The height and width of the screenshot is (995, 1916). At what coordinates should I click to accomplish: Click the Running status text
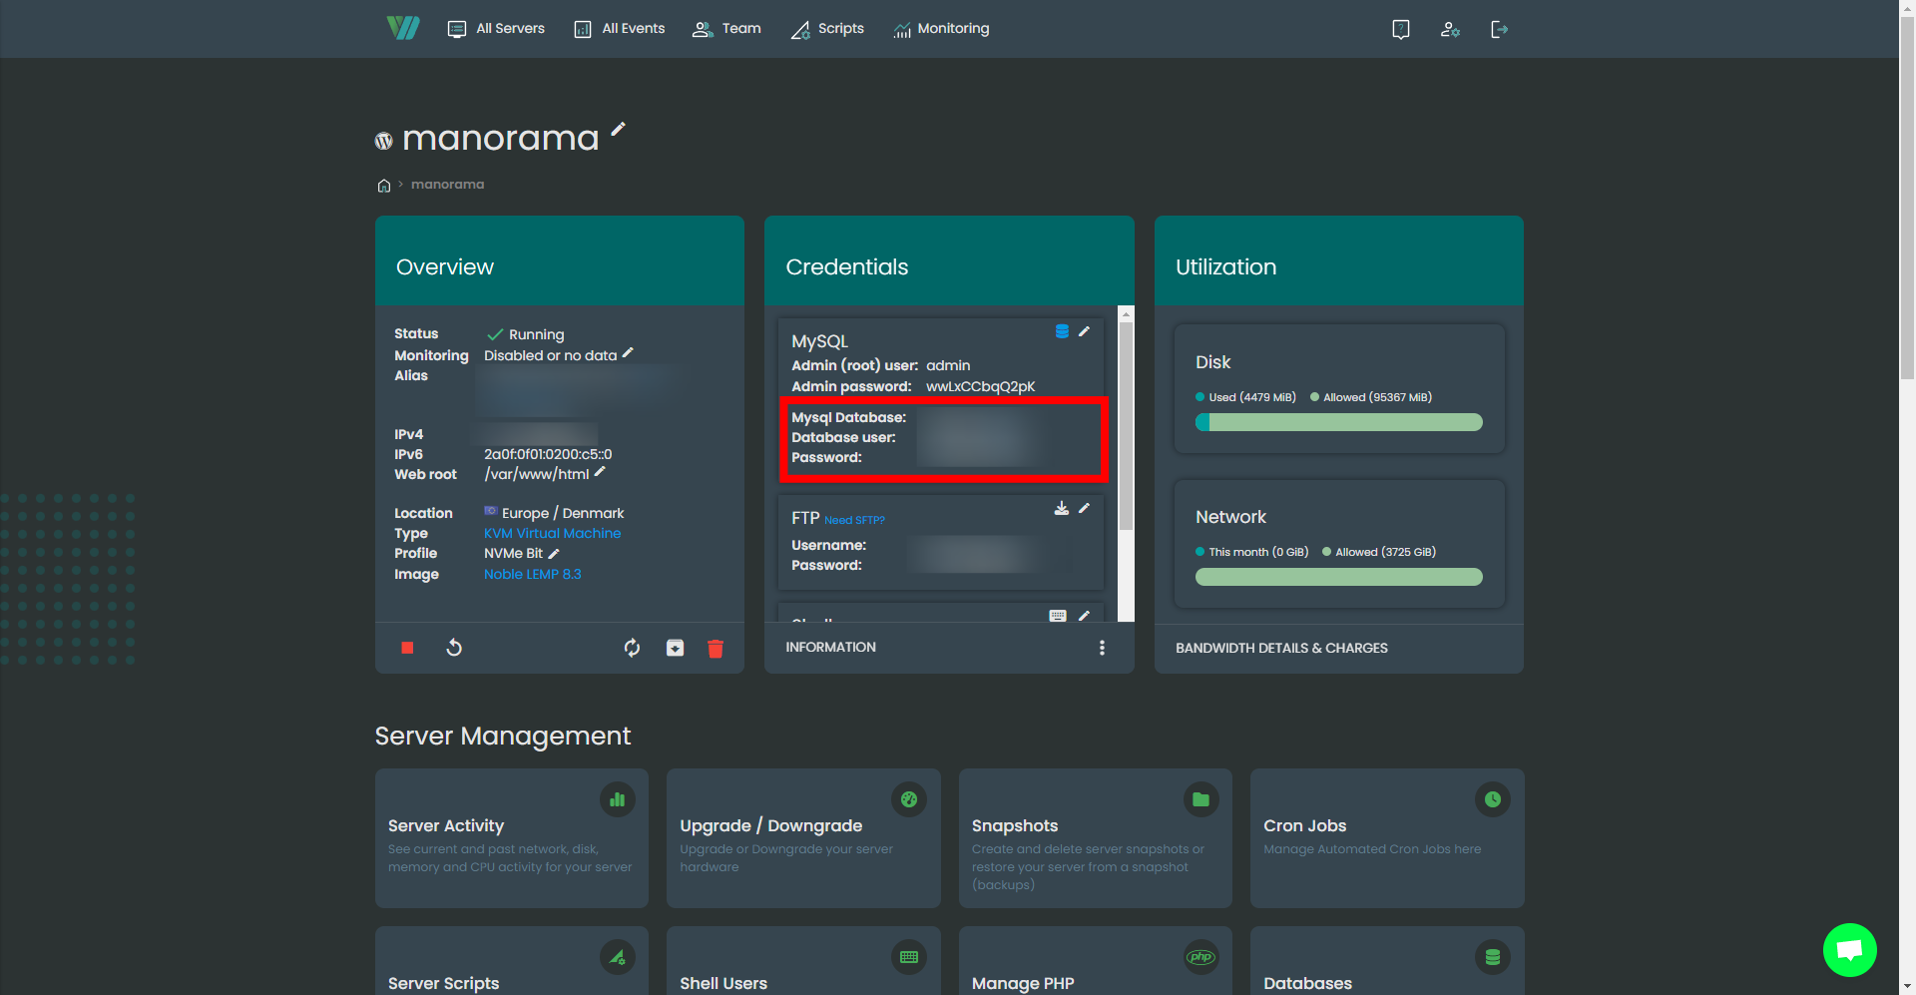coord(536,334)
